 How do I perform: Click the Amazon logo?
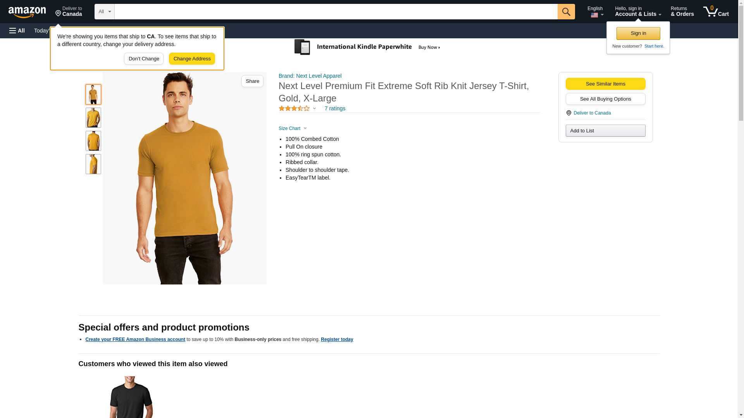(27, 12)
